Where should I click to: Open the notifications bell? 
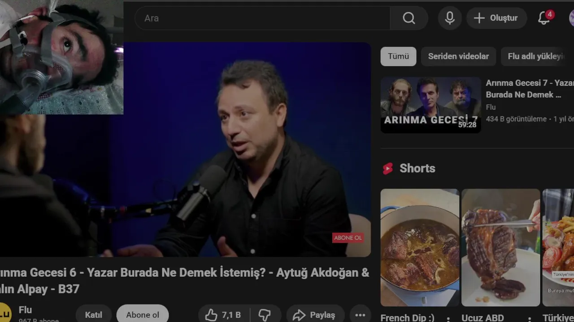544,18
